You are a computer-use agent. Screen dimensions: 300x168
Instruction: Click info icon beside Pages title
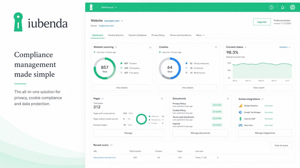[x=103, y=99]
